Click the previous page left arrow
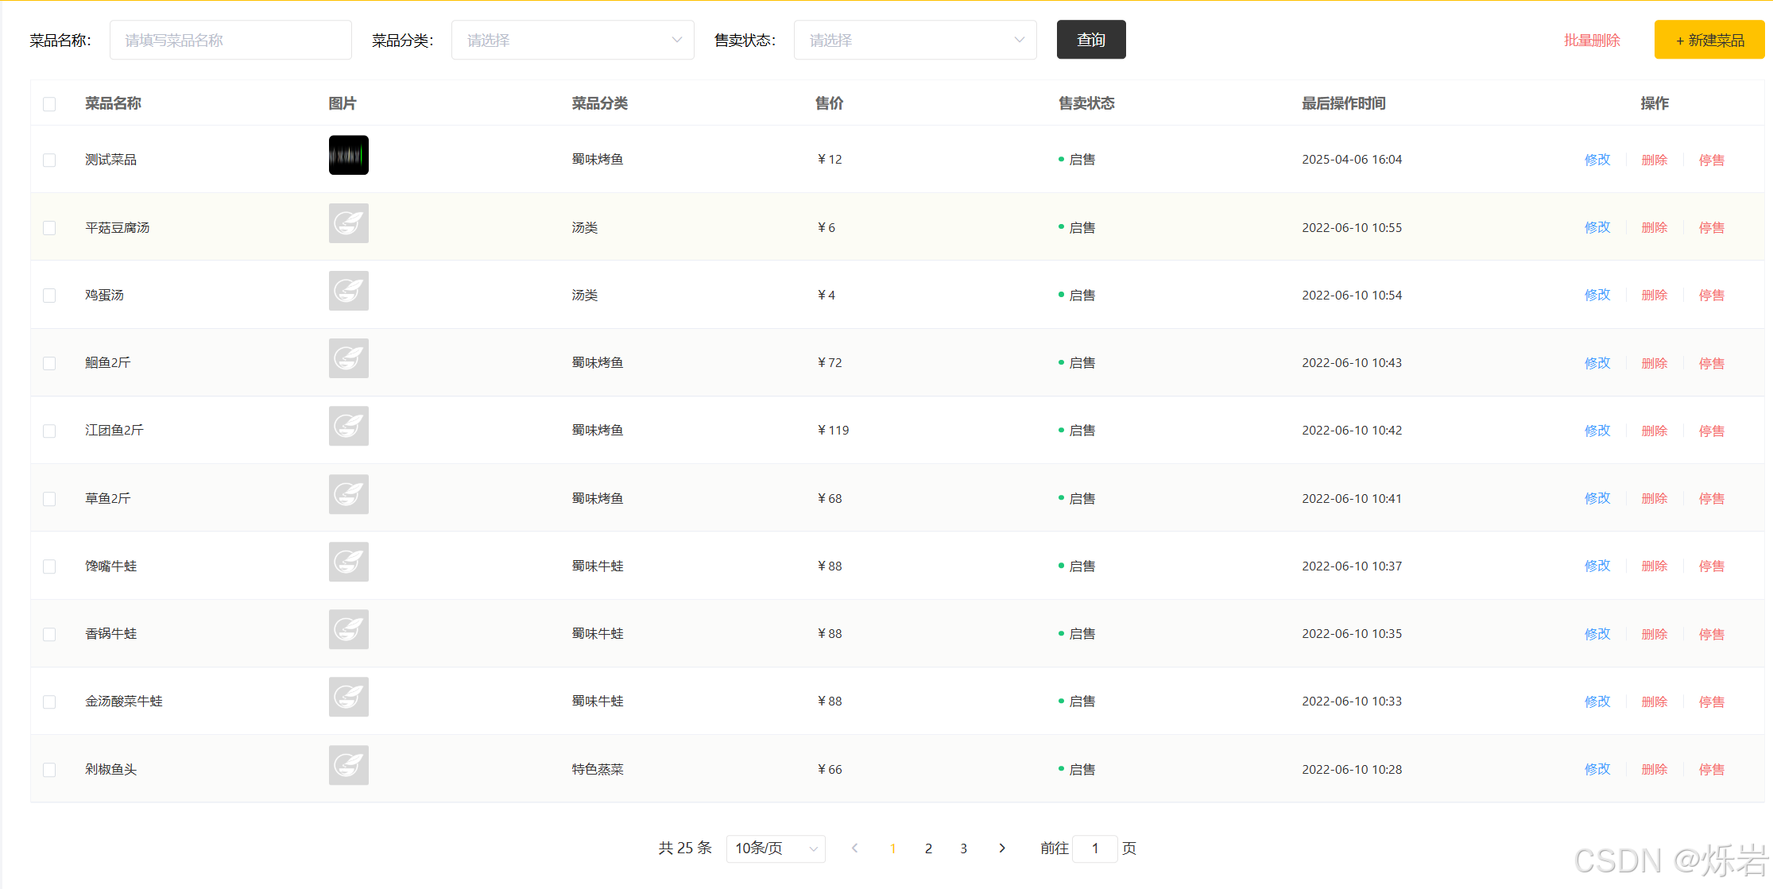1773x889 pixels. pos(854,848)
